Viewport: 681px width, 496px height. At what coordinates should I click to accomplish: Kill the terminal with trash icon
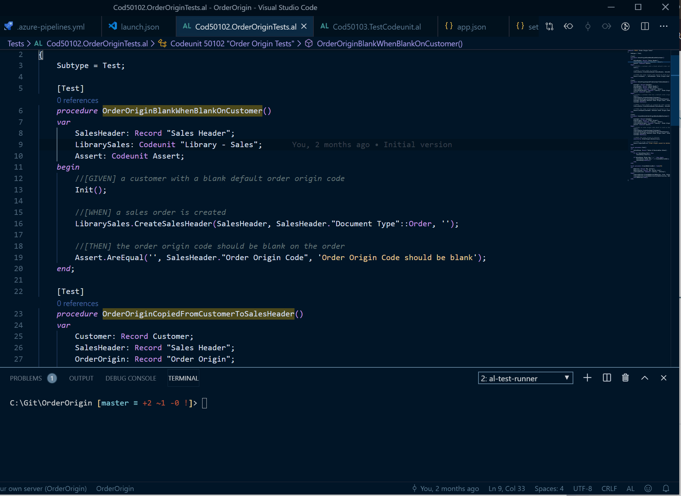[625, 378]
